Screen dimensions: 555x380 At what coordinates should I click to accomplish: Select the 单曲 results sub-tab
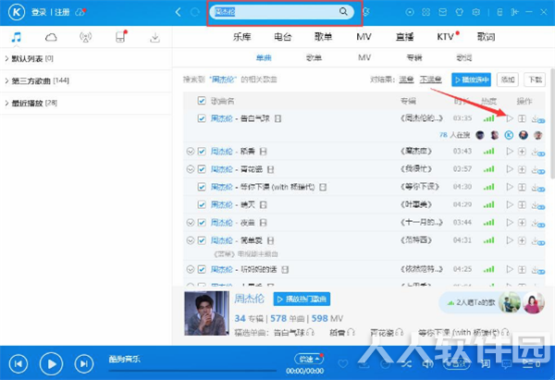coord(264,57)
